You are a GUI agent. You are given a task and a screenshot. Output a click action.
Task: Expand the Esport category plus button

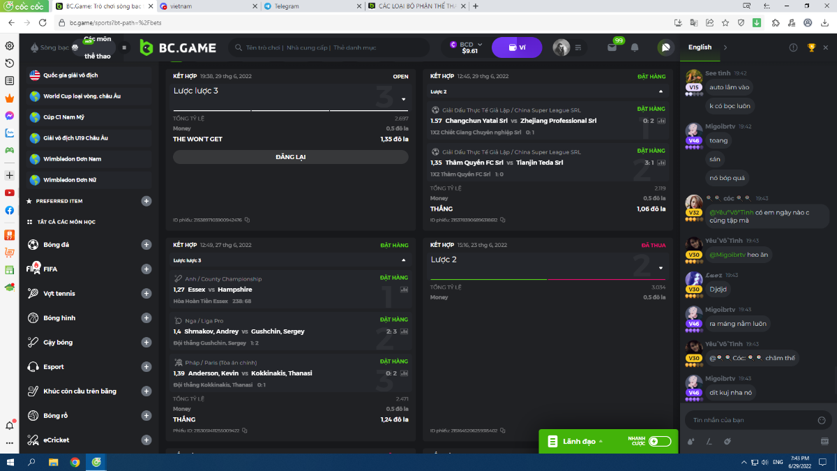146,367
